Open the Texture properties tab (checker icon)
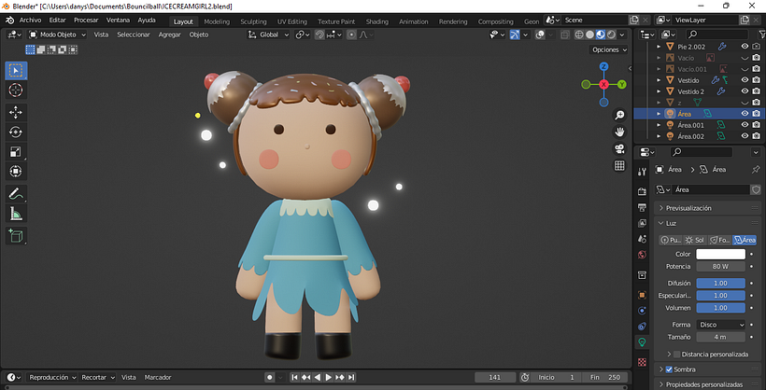This screenshot has height=390, width=766. point(643,362)
